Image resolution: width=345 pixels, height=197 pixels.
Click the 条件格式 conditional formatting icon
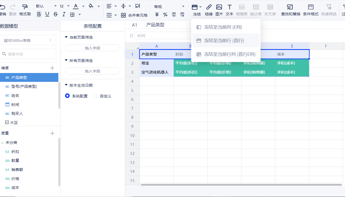tap(311, 10)
